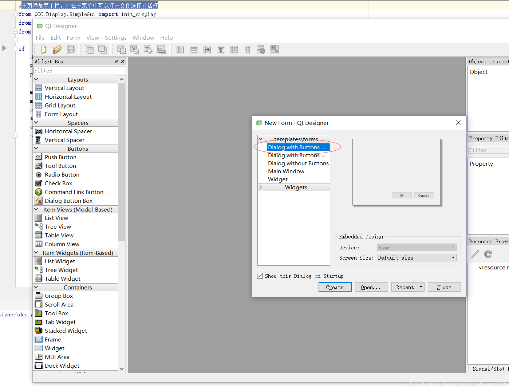Select Tab Widget in Widget Box

click(60, 322)
